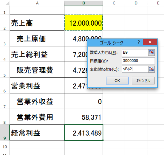Click the 変化させるセル field with $B$2
This screenshot has height=155, width=164.
135,69
